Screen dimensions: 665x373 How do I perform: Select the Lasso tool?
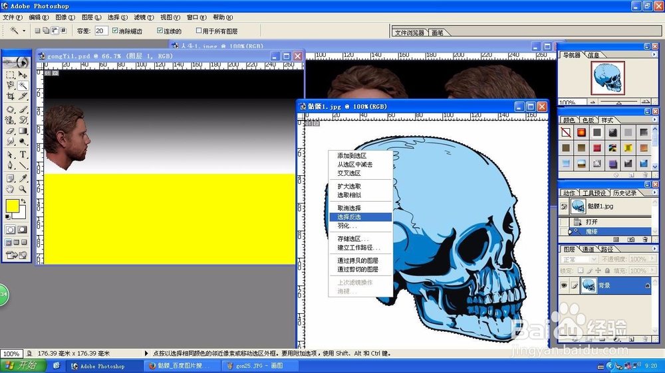pyautogui.click(x=11, y=86)
